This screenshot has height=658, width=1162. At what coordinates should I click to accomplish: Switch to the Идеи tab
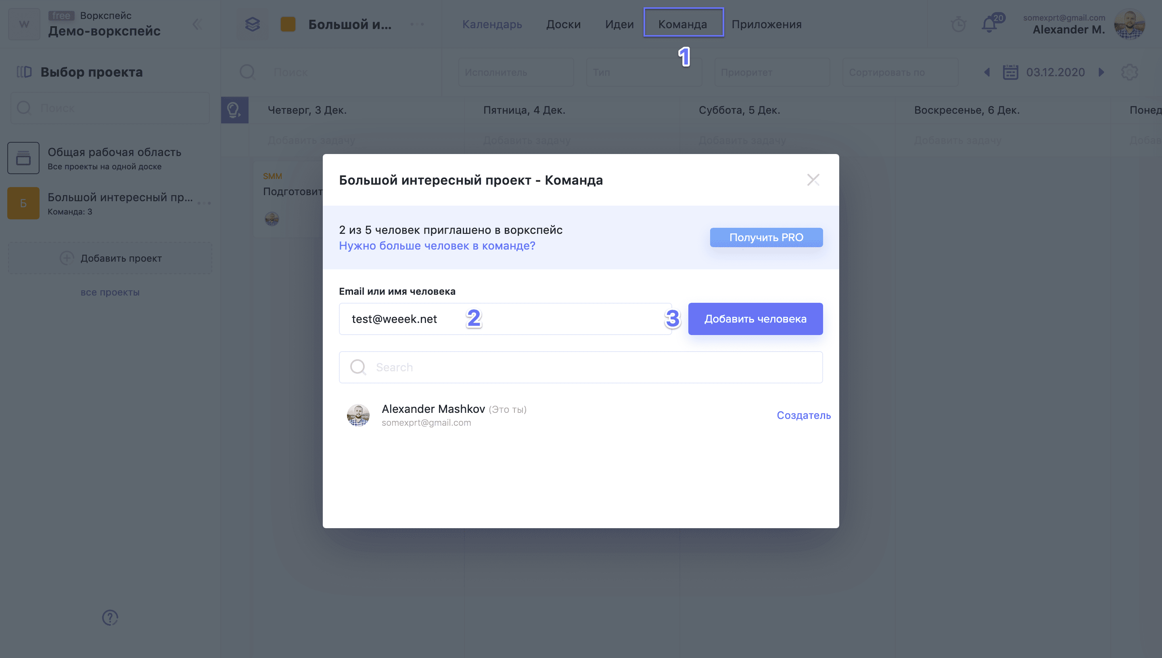[x=619, y=24]
